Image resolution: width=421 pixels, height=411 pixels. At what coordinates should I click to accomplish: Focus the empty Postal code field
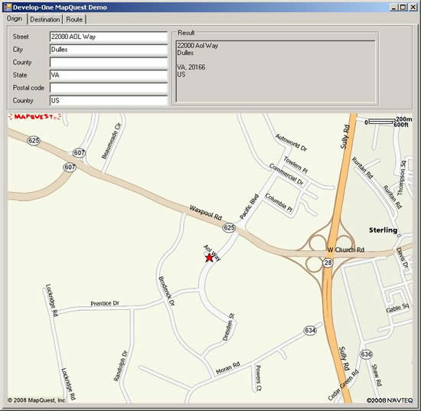[x=109, y=88]
